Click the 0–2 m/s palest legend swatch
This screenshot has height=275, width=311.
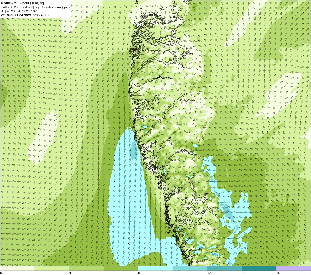[x=17, y=268]
